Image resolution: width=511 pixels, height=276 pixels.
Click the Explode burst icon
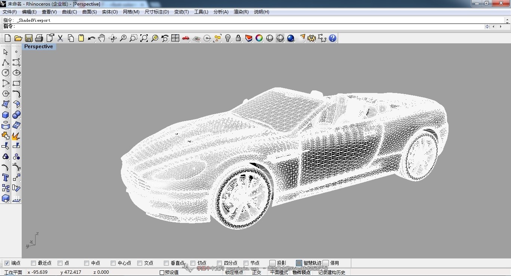pos(16,136)
